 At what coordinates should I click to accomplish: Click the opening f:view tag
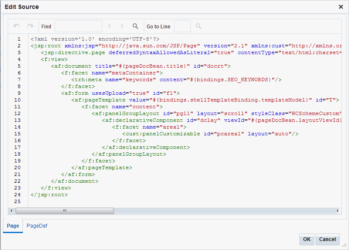[x=54, y=59]
